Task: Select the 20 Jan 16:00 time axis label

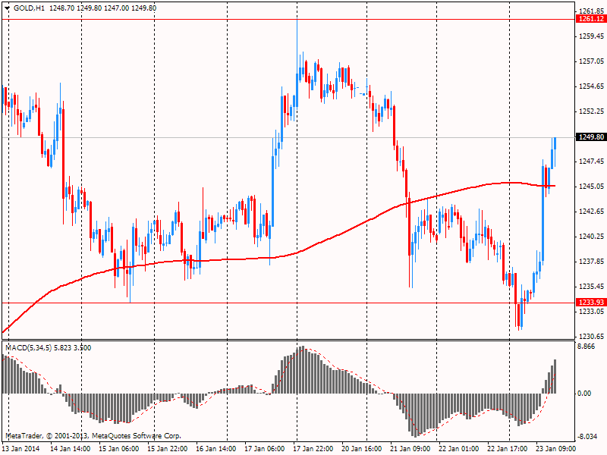Action: [x=362, y=449]
